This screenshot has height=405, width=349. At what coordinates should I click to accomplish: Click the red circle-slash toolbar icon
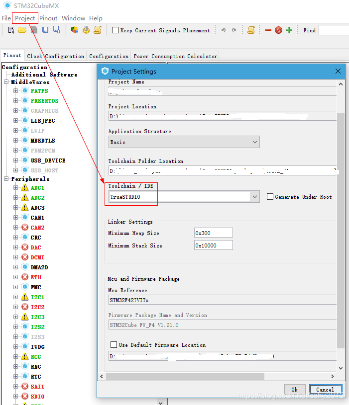pyautogui.click(x=279, y=30)
